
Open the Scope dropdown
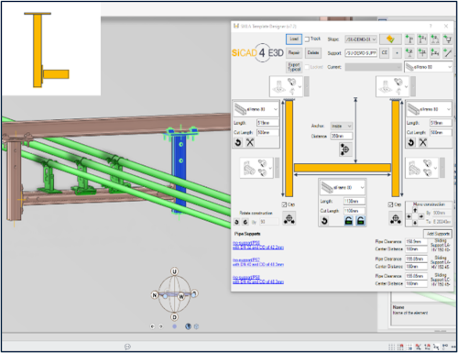pos(361,39)
